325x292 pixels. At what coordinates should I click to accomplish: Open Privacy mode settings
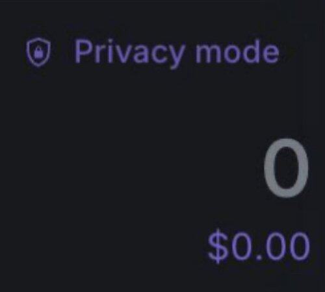(x=153, y=53)
